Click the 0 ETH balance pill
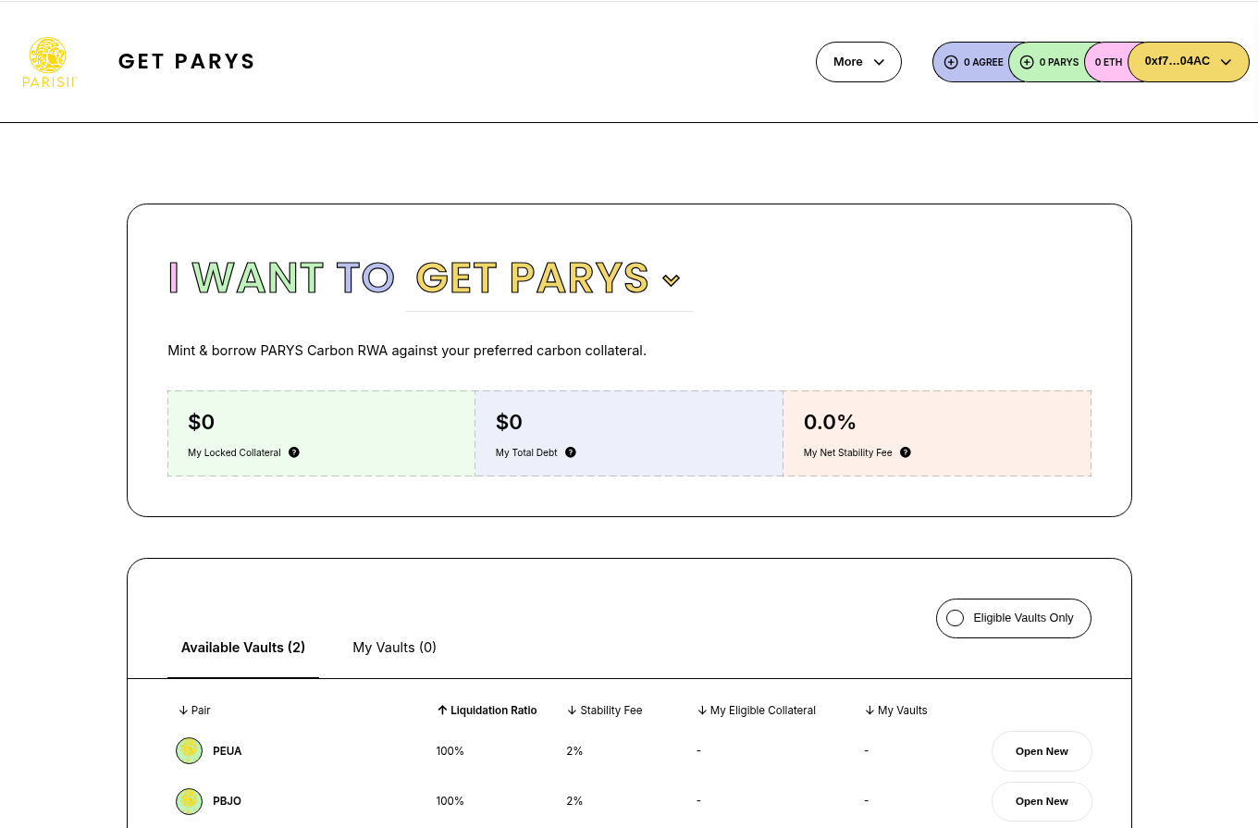The height and width of the screenshot is (828, 1258). click(1108, 62)
